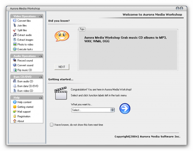Choose Join files in the task menu
The width and height of the screenshot is (193, 151).
[x=22, y=25]
